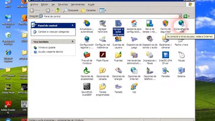Collapse the Vea también section

click(73, 42)
